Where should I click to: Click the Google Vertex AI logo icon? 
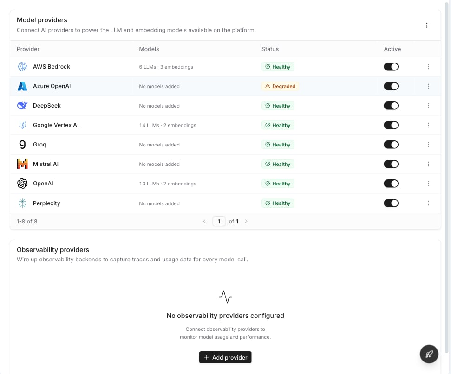tap(22, 125)
